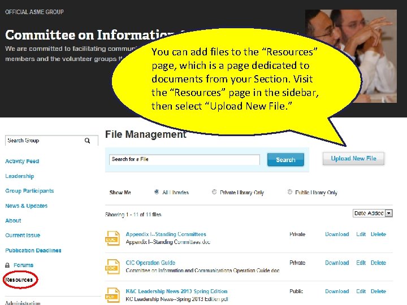Open Leadership in the sidebar
This screenshot has width=407, height=305.
(19, 176)
